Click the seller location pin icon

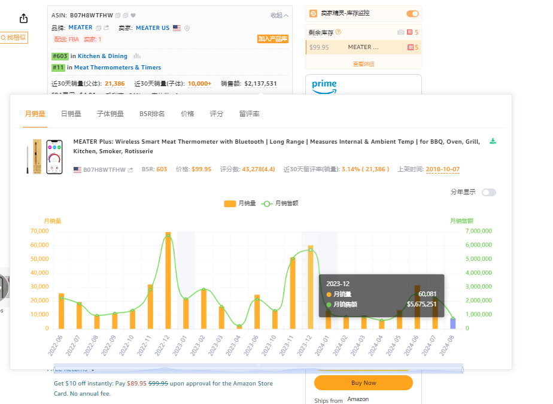click(187, 28)
